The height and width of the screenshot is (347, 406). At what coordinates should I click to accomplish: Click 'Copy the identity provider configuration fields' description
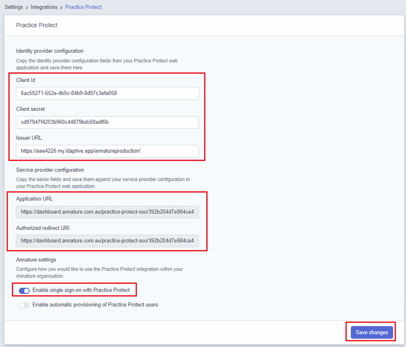[97, 64]
